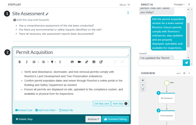Select Permit Acquisition node in overview
This screenshot has width=196, height=125.
167,116
